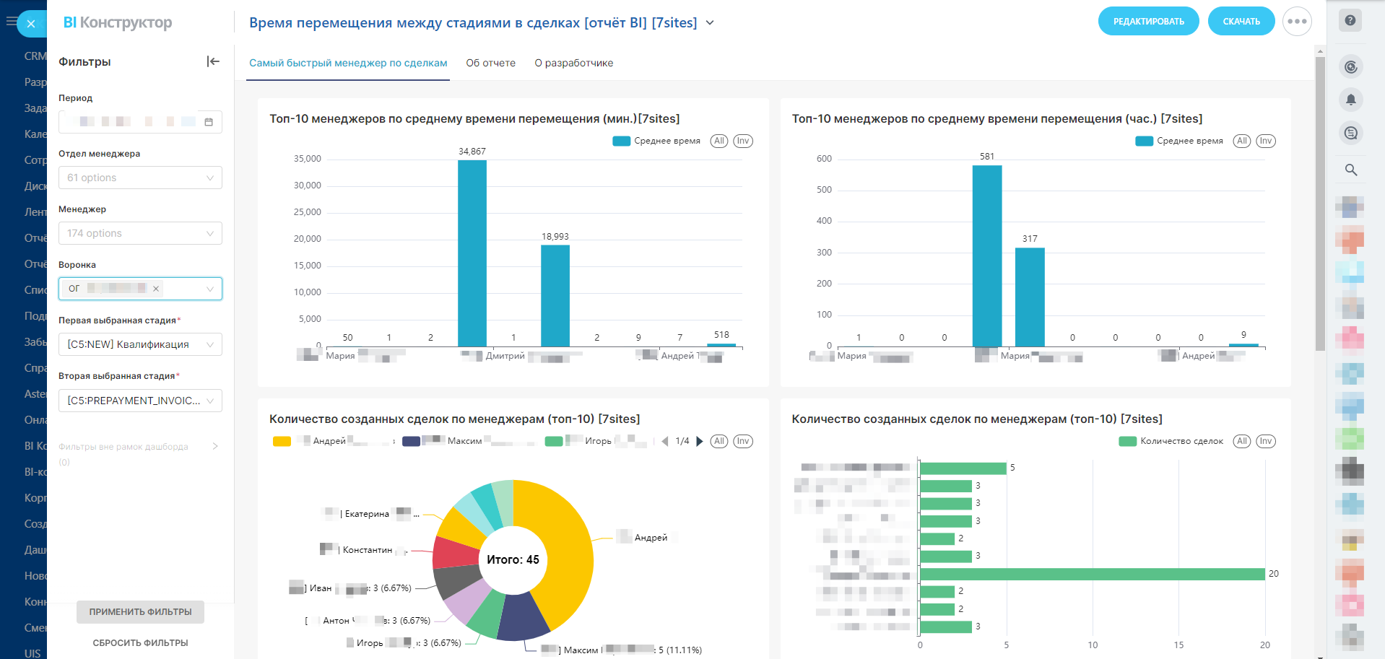Close the left menu with X button
Image resolution: width=1385 pixels, height=659 pixels.
tap(31, 24)
